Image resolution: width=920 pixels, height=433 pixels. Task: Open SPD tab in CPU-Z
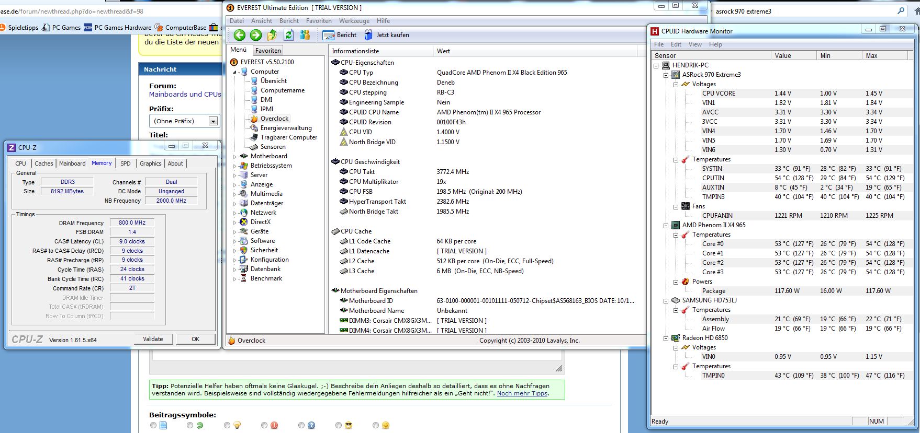pos(126,163)
